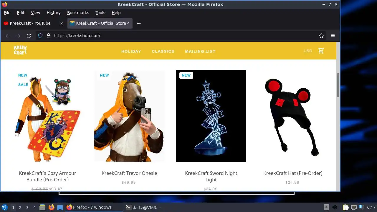Bookmark this page with the star icon

321,36
